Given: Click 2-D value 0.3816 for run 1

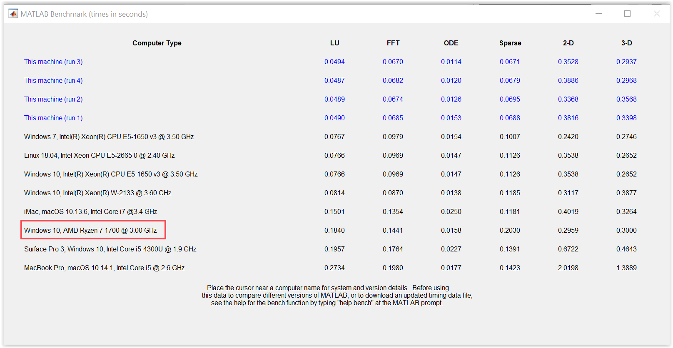Looking at the screenshot, I should [x=568, y=118].
